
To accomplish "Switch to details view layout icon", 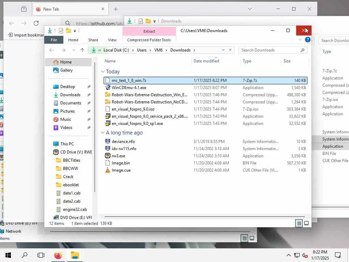I will tap(299, 223).
